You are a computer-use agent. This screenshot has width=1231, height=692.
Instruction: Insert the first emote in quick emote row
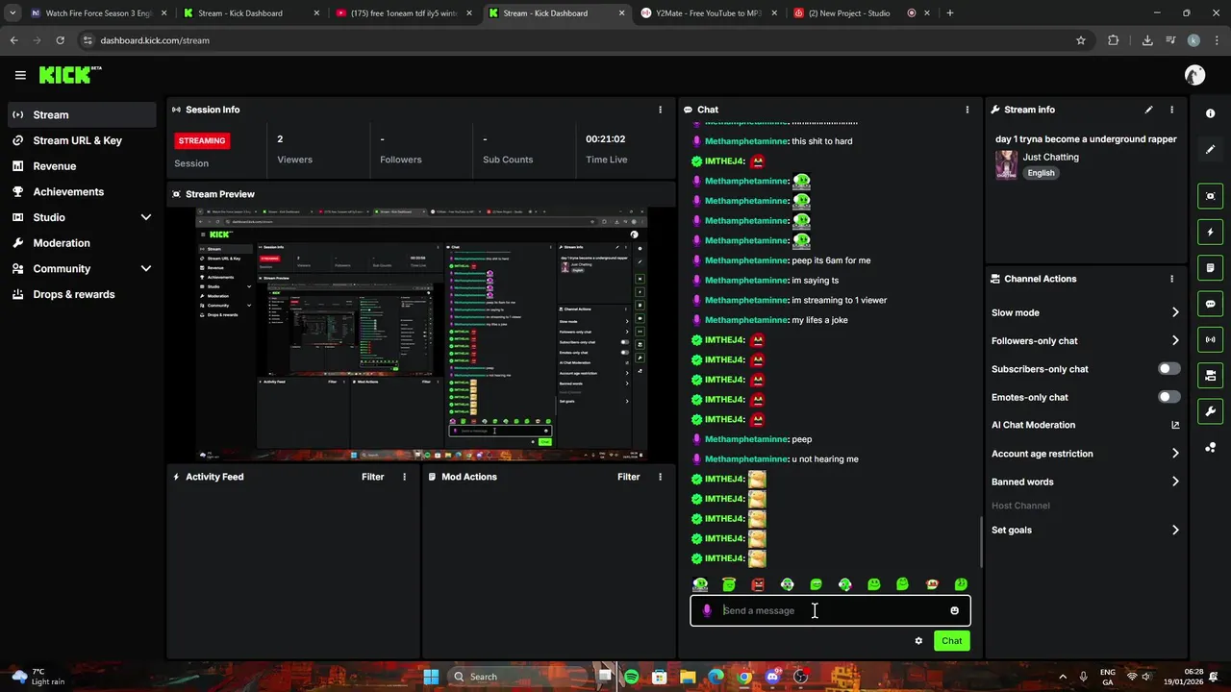(700, 584)
